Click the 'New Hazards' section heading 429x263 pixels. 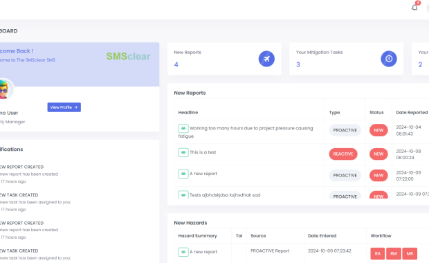click(x=190, y=223)
